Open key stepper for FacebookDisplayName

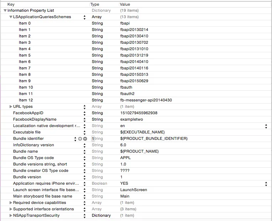(84, 120)
